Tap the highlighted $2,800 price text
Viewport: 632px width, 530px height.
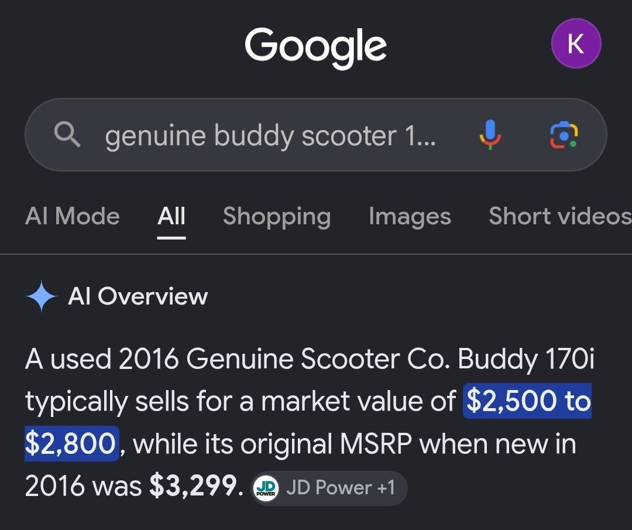71,443
